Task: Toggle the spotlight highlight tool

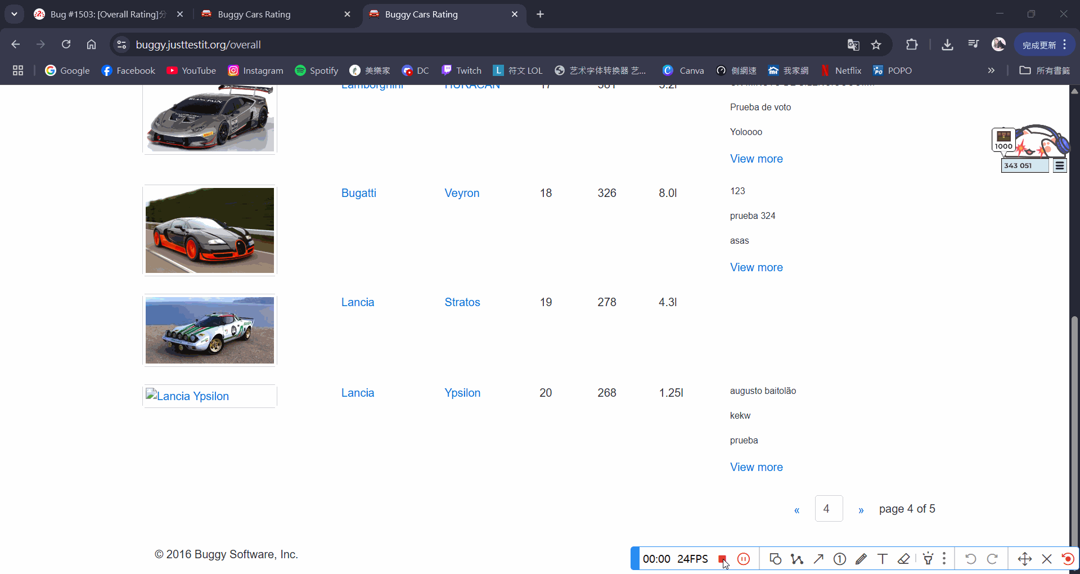Action: click(x=928, y=559)
